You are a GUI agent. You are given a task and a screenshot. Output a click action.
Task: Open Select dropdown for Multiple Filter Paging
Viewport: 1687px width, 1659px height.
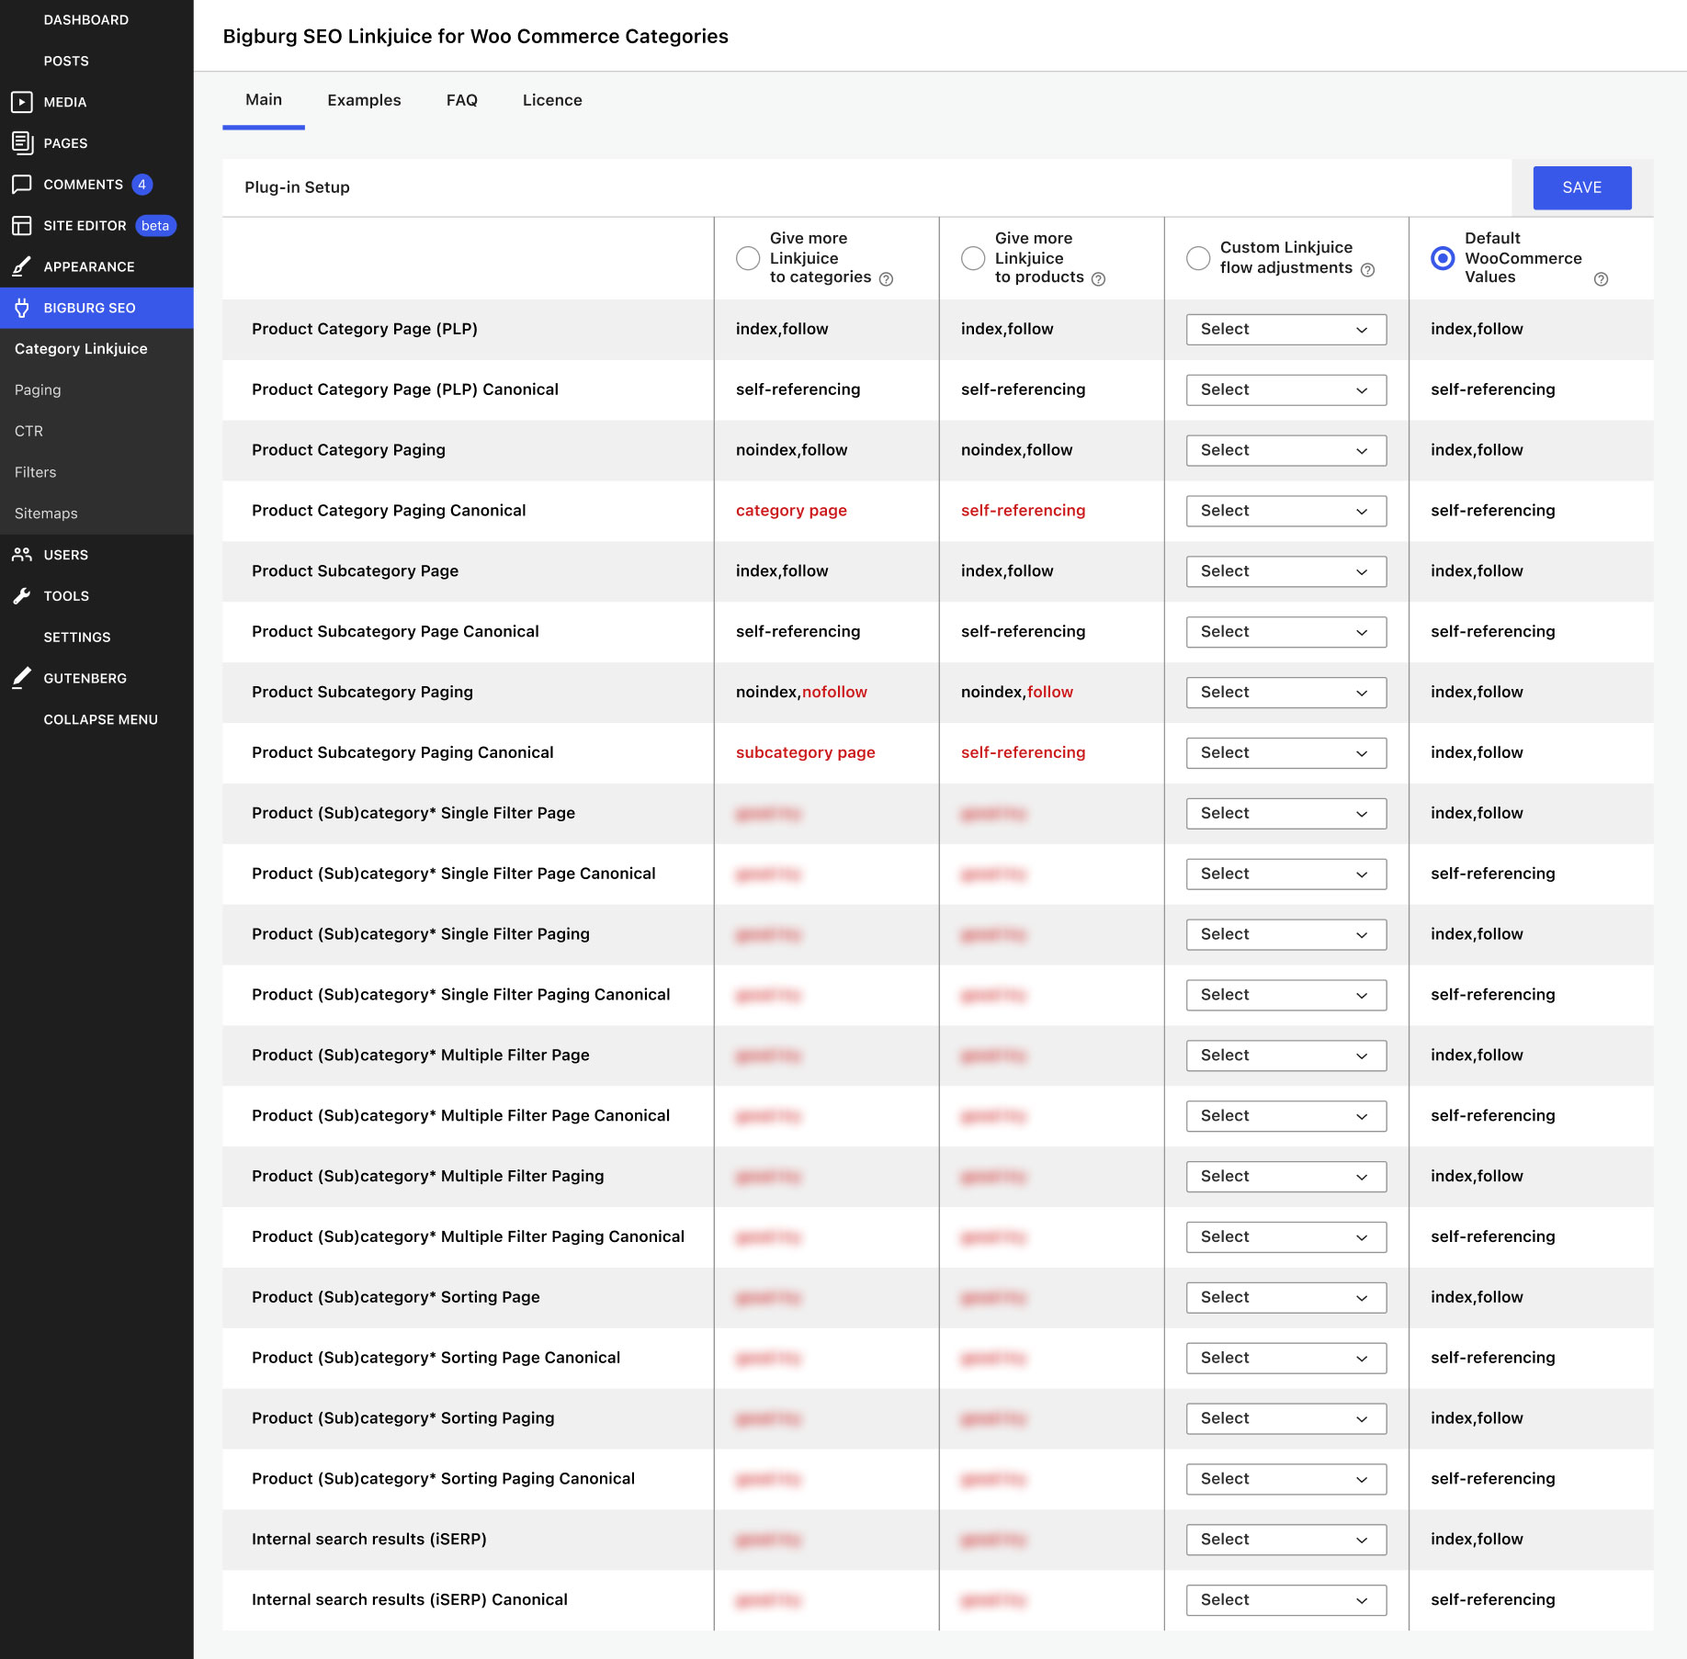pos(1286,1177)
